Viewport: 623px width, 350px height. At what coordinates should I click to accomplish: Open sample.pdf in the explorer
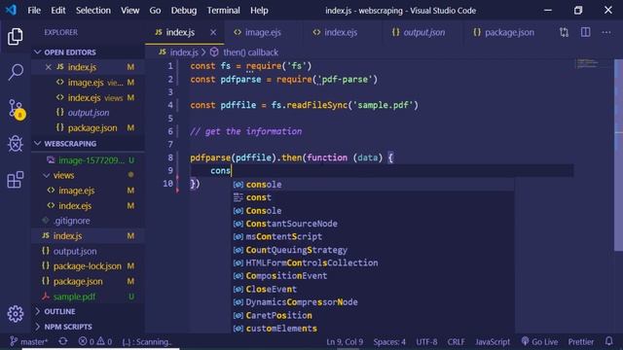pos(88,297)
